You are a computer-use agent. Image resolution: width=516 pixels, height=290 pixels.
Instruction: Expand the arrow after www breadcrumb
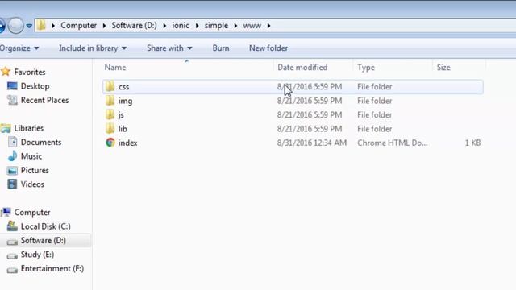click(268, 26)
